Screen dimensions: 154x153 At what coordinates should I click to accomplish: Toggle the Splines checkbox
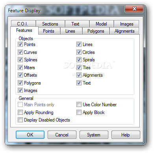tap(20, 60)
